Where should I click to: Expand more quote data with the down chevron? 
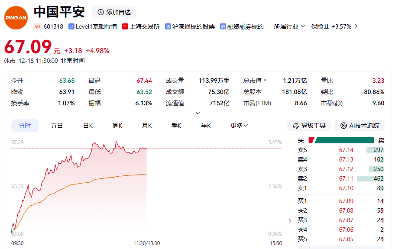[198, 113]
